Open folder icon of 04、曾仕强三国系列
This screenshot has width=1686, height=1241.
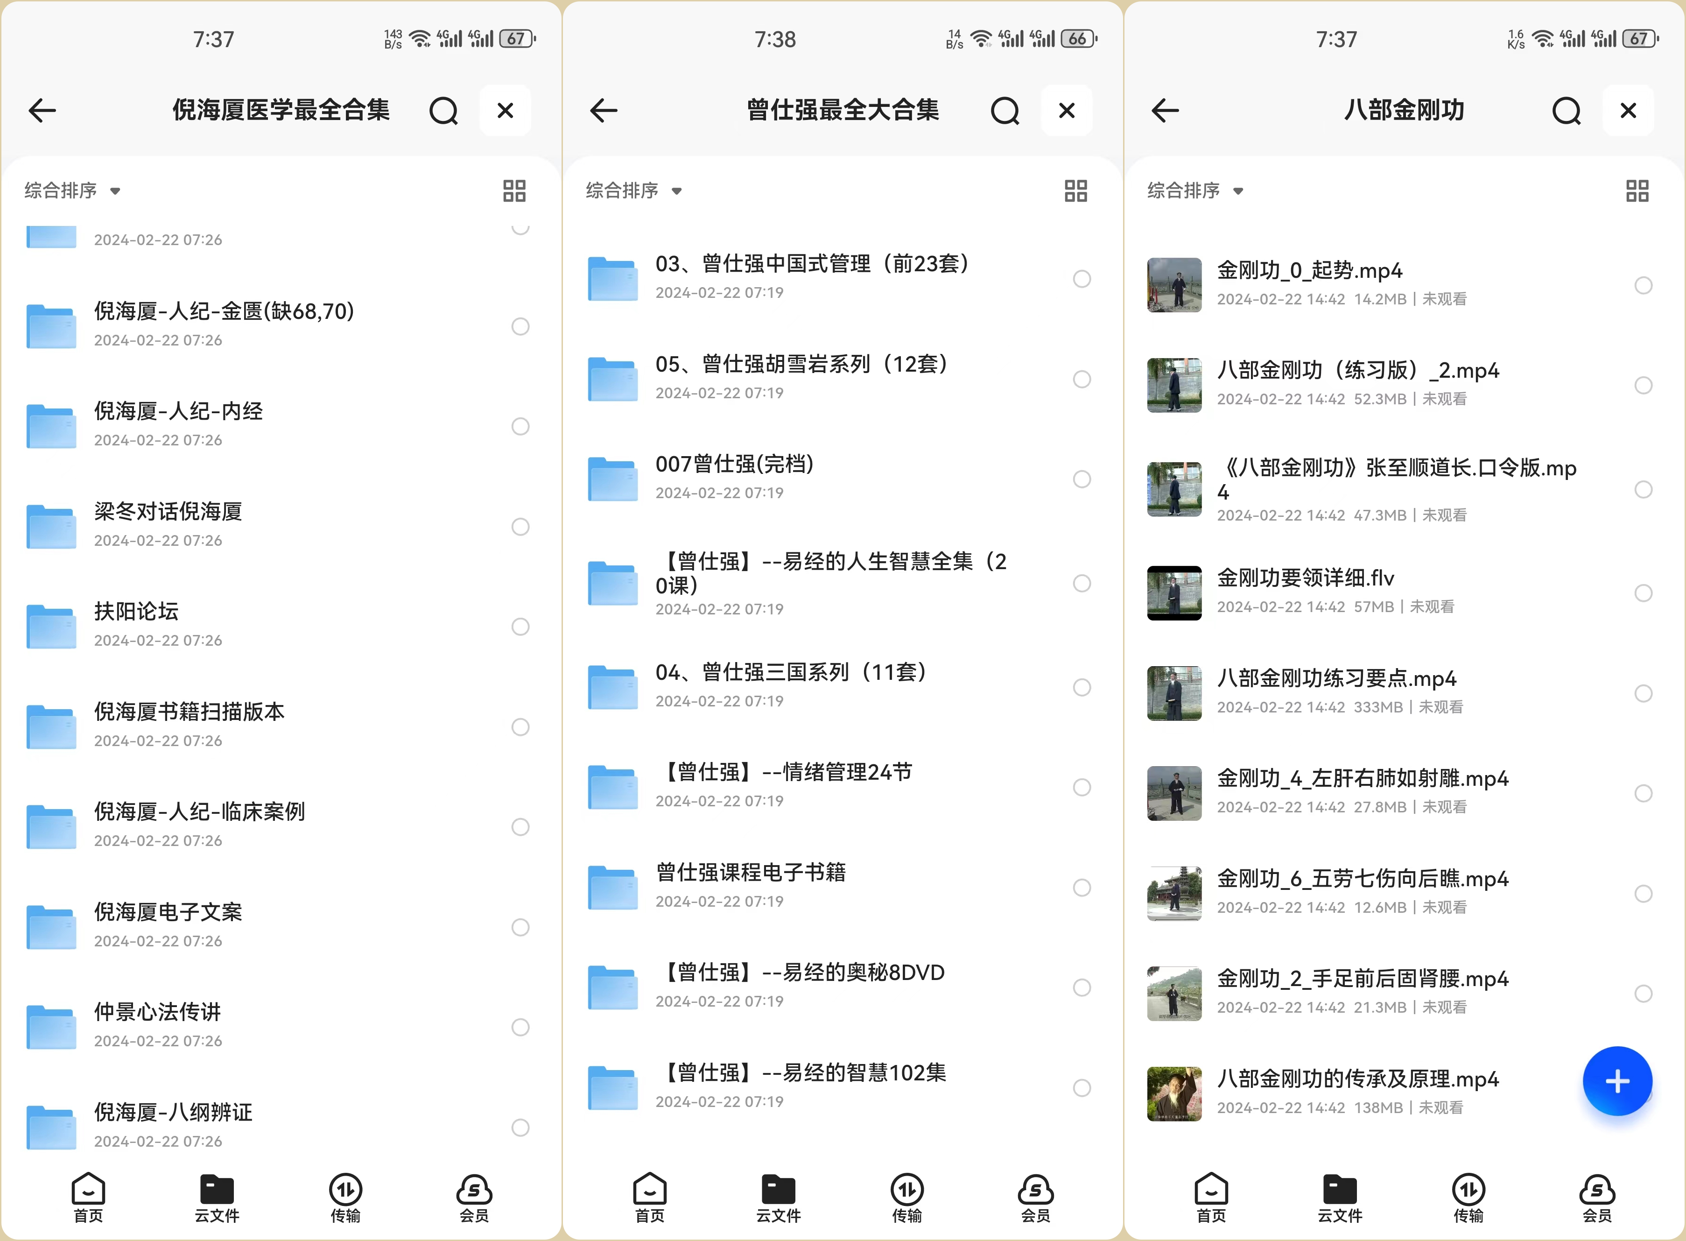613,687
